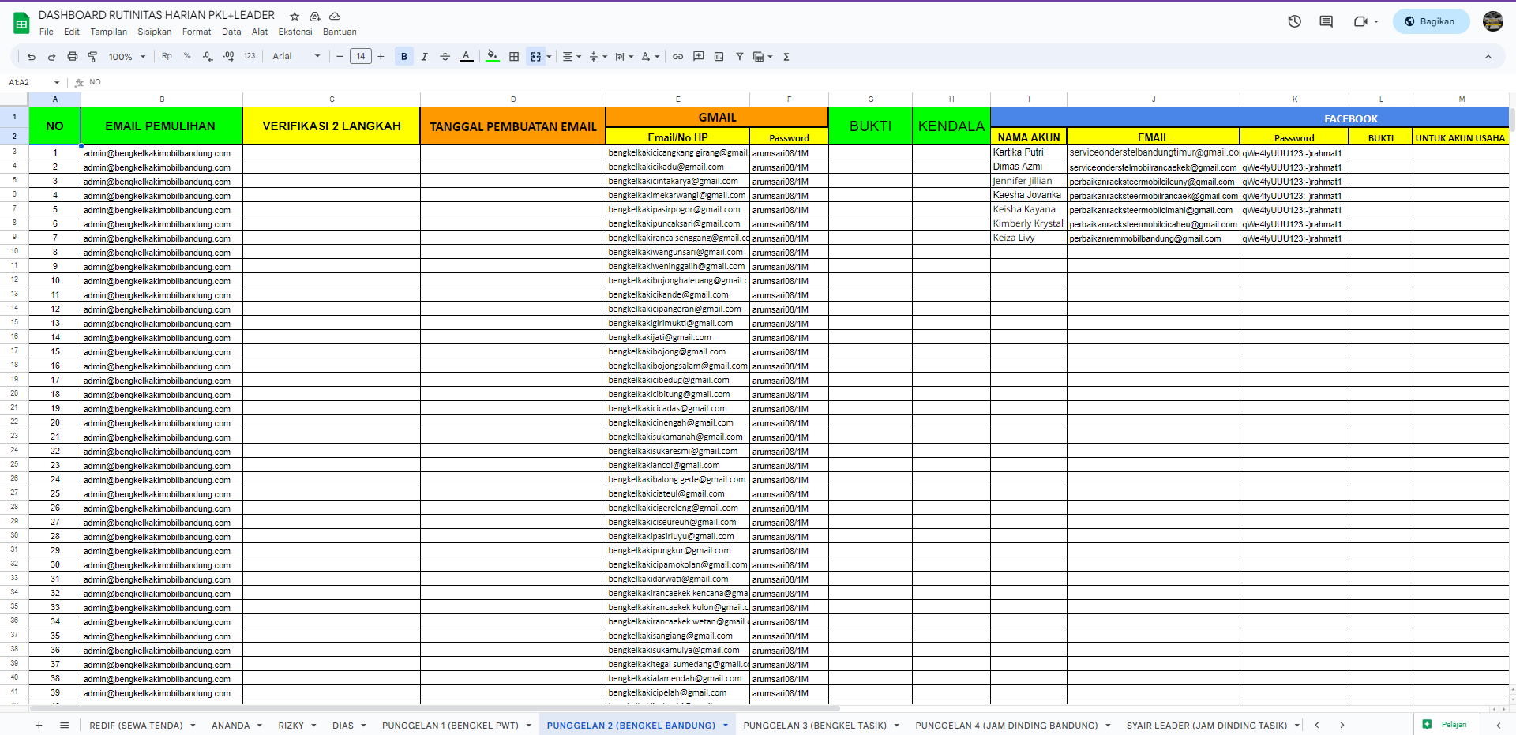Screen dimensions: 1516x735
Task: Open the Ekstensi menu
Action: [295, 32]
